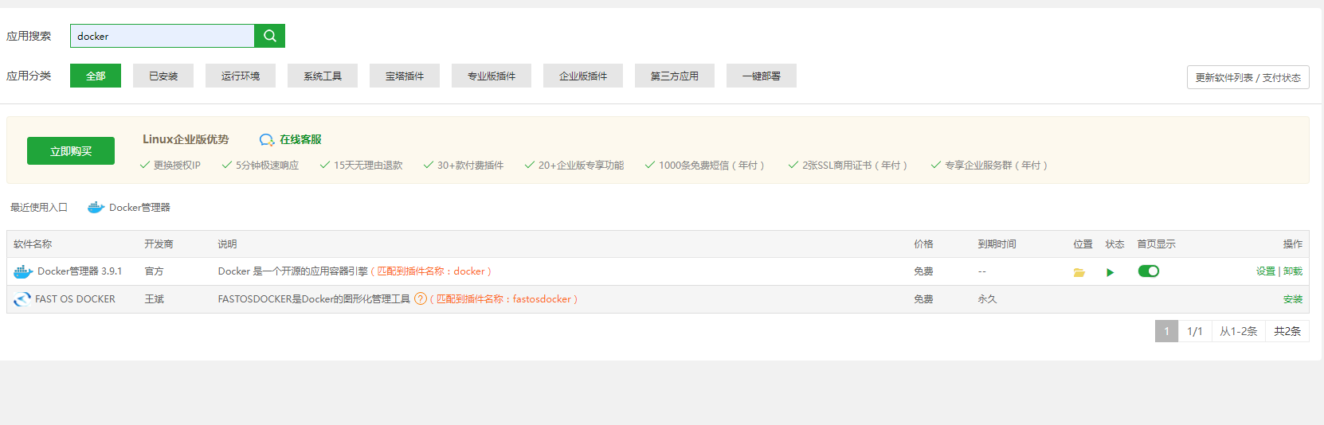Select the 全部 category tab
The height and width of the screenshot is (425, 1324).
96,76
